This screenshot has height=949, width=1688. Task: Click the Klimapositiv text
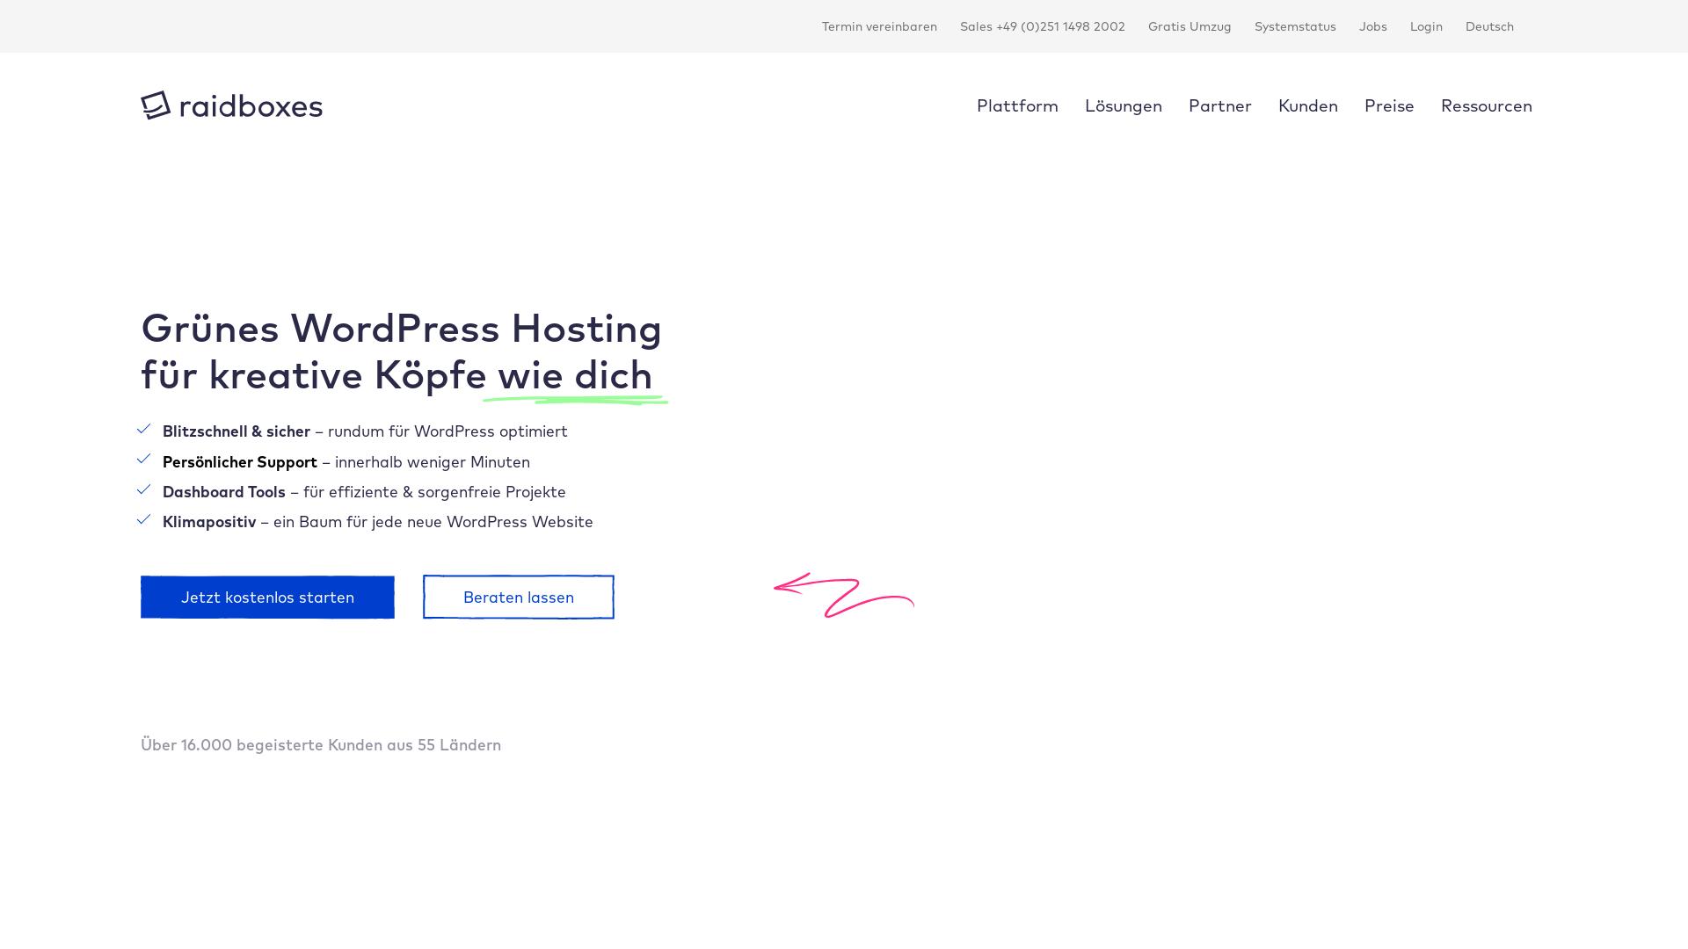209,522
